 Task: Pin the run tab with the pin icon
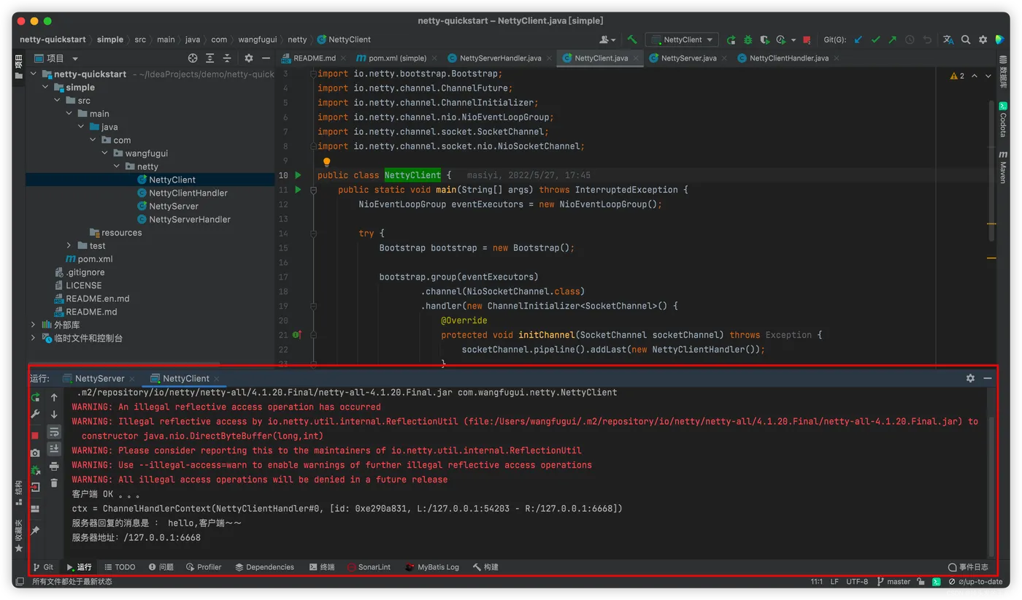coord(35,530)
